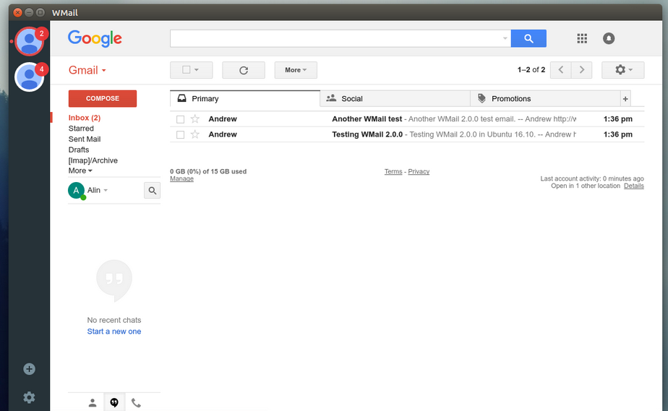
Task: Open Inbox (2) folder
Action: point(85,118)
